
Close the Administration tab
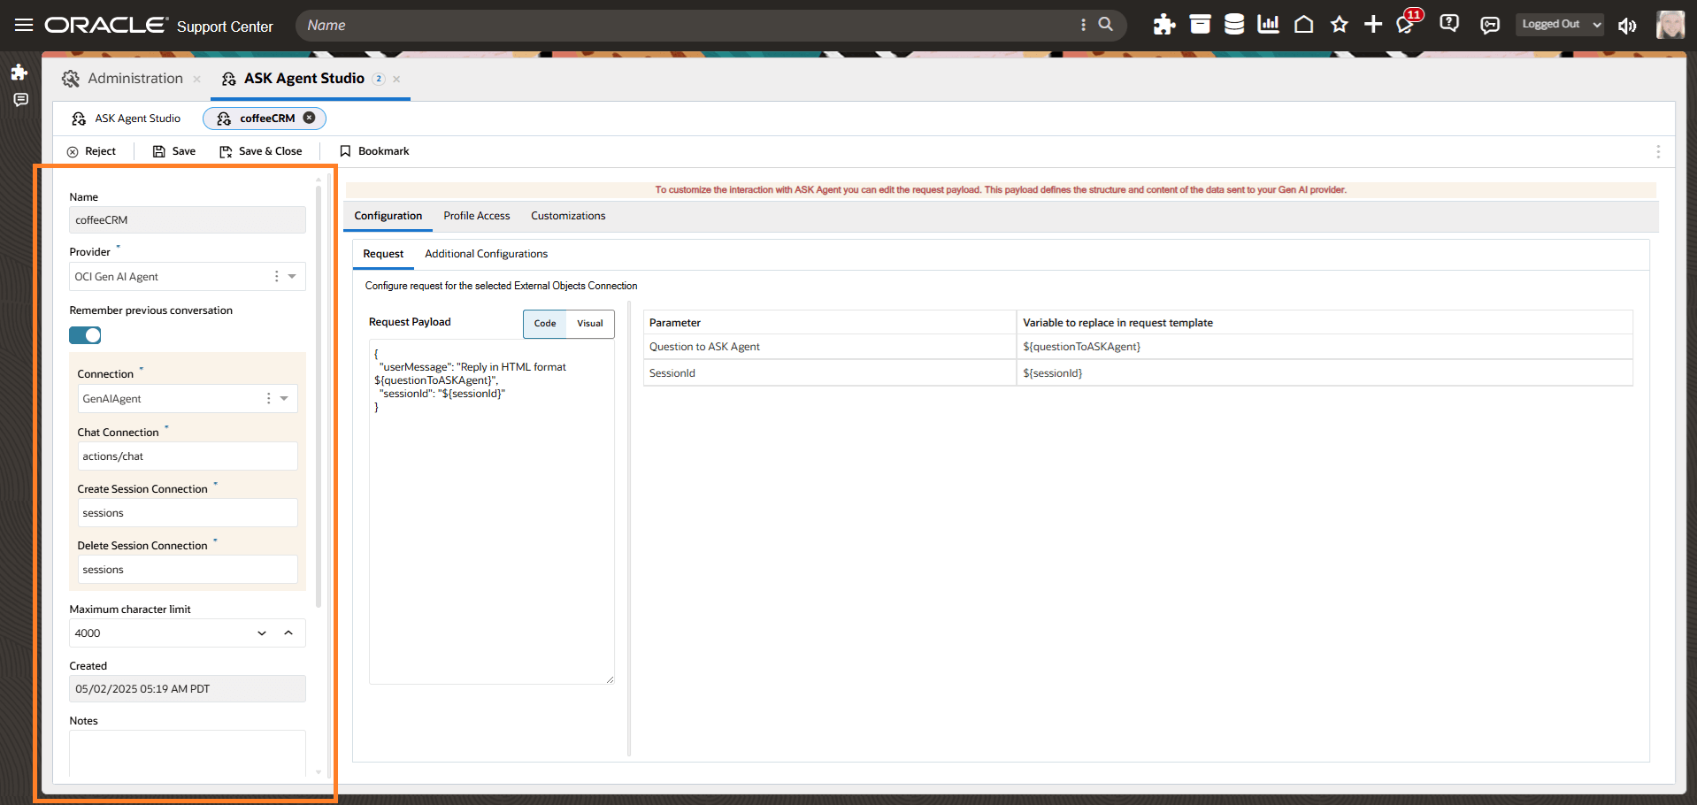[x=196, y=79]
